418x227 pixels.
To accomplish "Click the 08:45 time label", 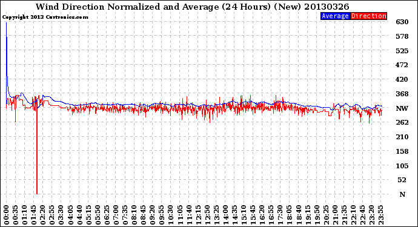I will (144, 215).
